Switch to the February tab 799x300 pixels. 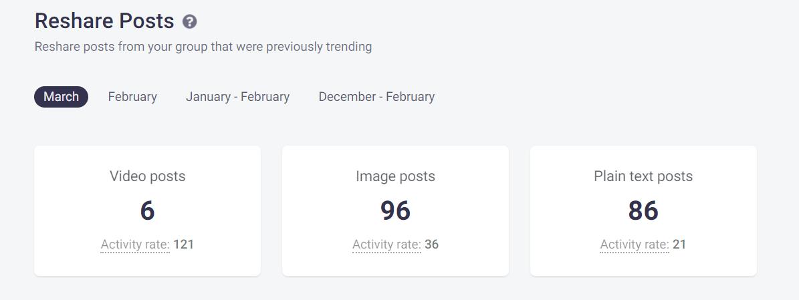(132, 97)
